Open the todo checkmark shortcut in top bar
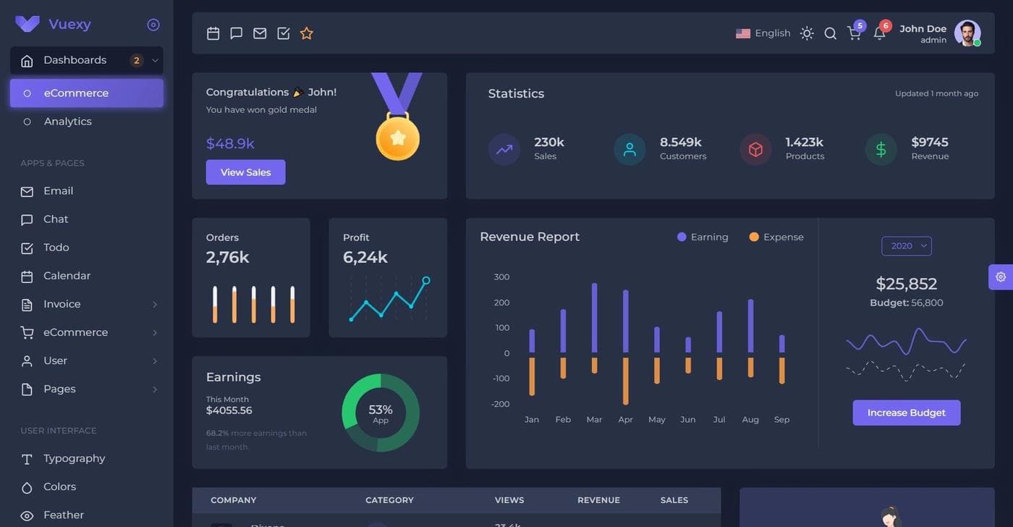Screen dimensions: 1013x527 (x=284, y=33)
